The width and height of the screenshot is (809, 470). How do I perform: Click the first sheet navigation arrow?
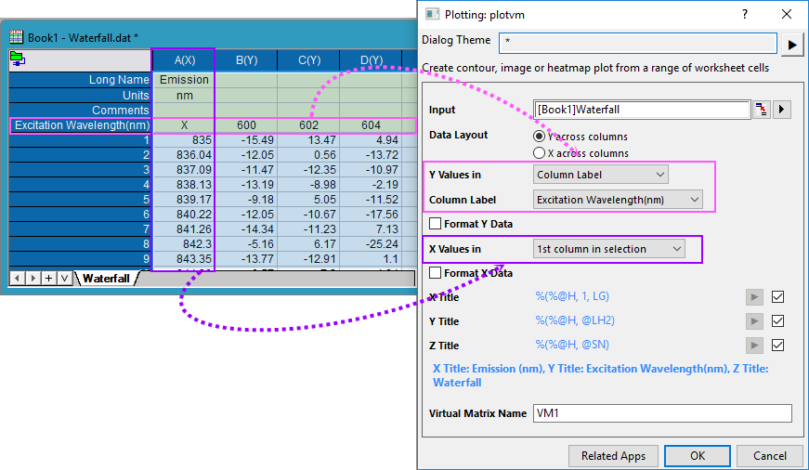click(17, 278)
